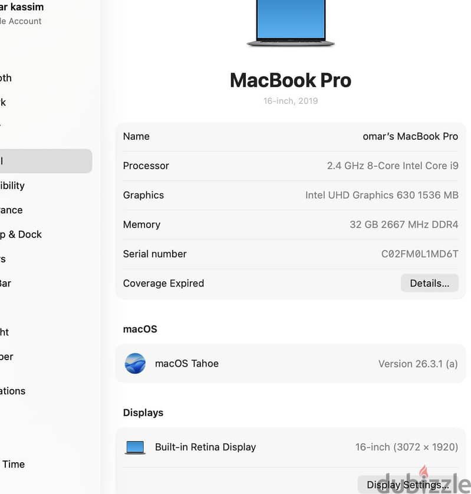Open Desktop & Dock sidebar item

click(21, 235)
